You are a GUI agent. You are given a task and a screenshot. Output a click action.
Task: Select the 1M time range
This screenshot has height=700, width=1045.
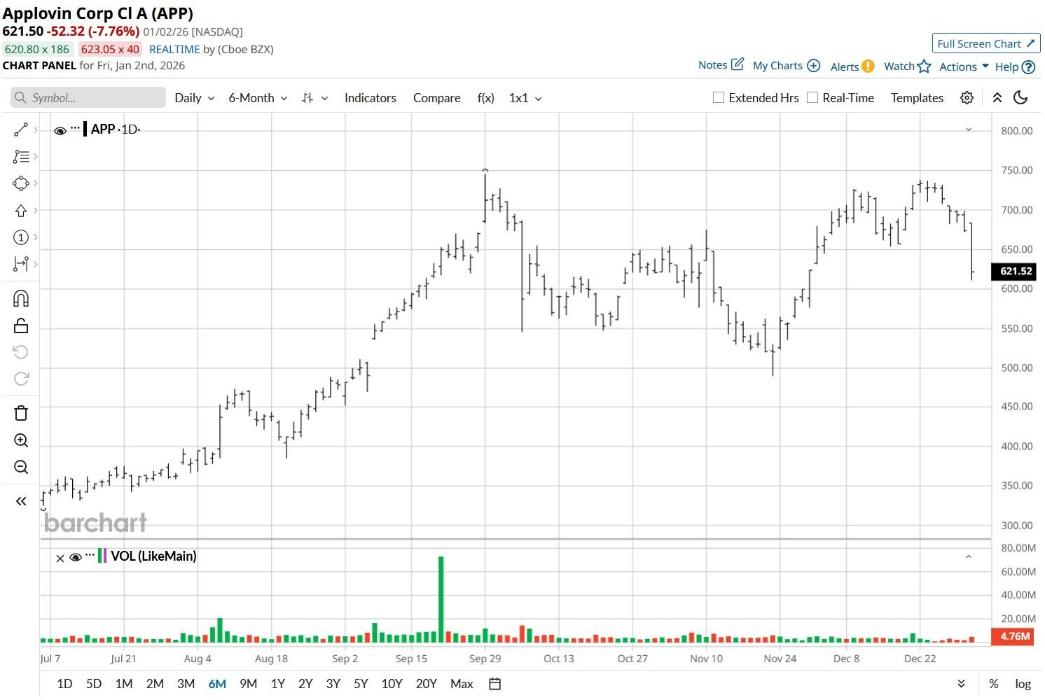[124, 684]
